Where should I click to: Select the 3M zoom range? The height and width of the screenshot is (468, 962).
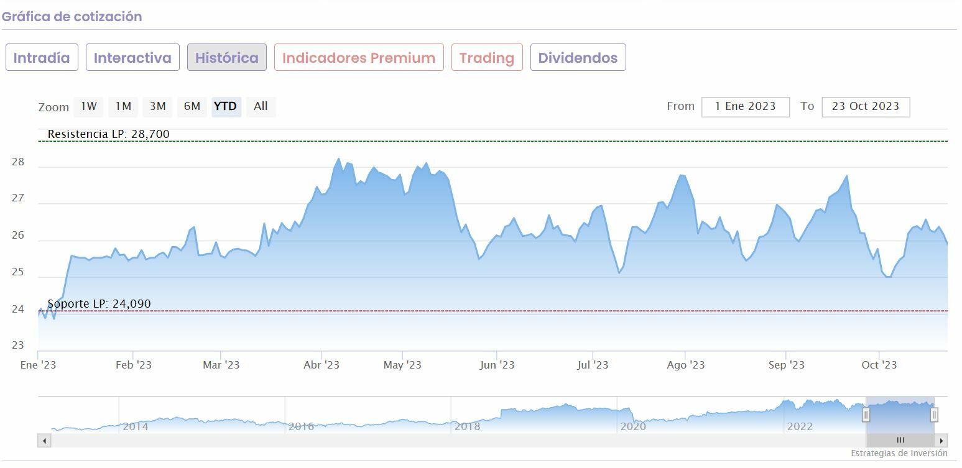tap(157, 107)
